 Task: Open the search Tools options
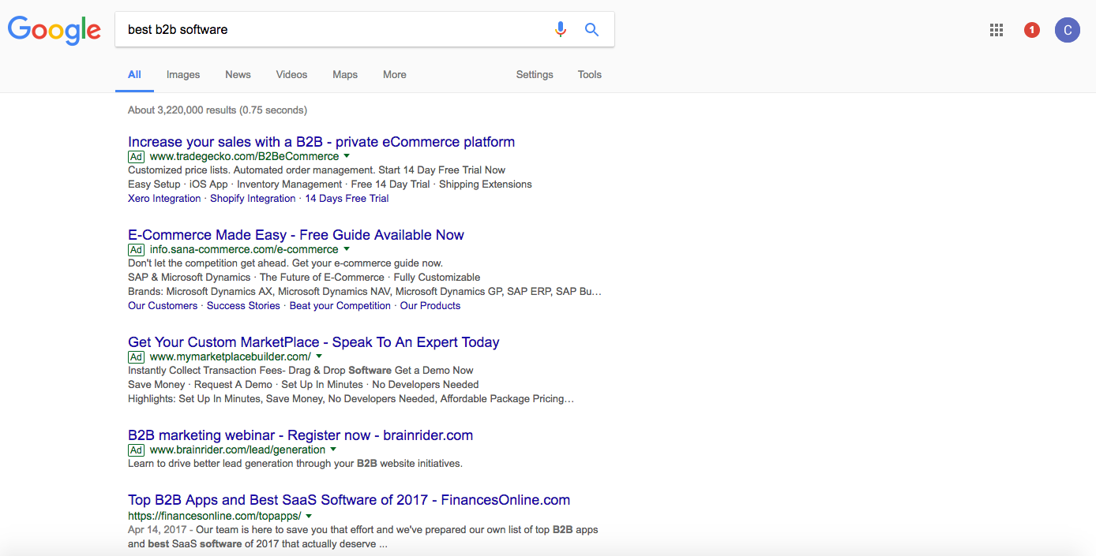[x=590, y=75]
